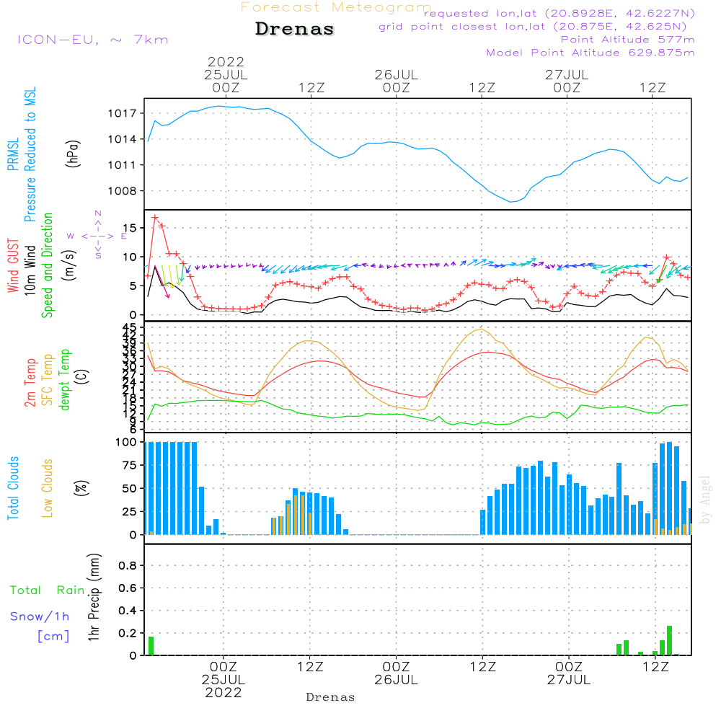
Task: Click the '27JUL 00Z' top axis label
Action: pyautogui.click(x=567, y=81)
